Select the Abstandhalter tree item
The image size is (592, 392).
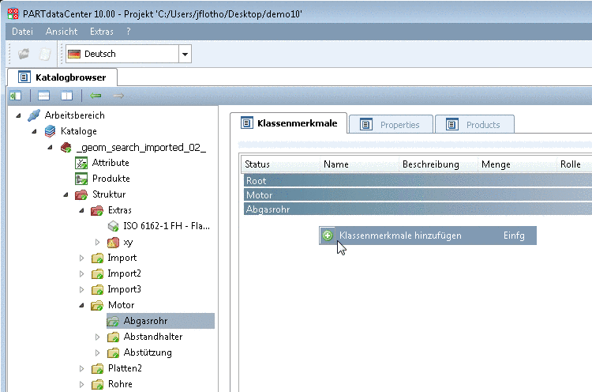point(153,337)
